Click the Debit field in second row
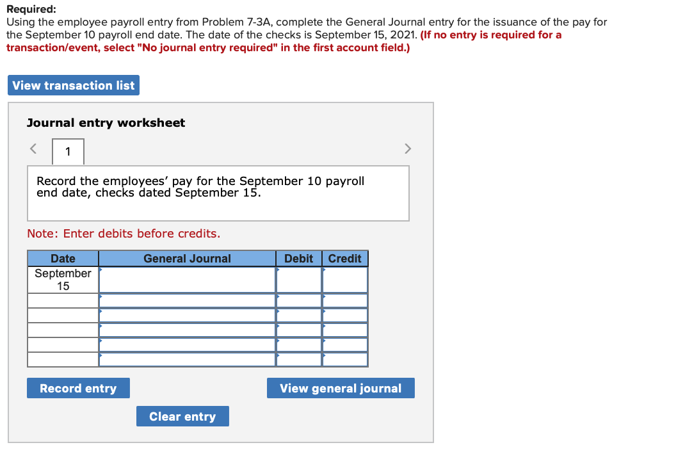Screen dimensions: 685x461 [298, 300]
